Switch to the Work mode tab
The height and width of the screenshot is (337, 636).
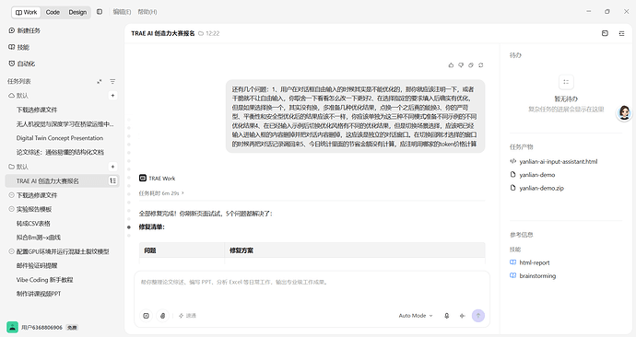(27, 12)
